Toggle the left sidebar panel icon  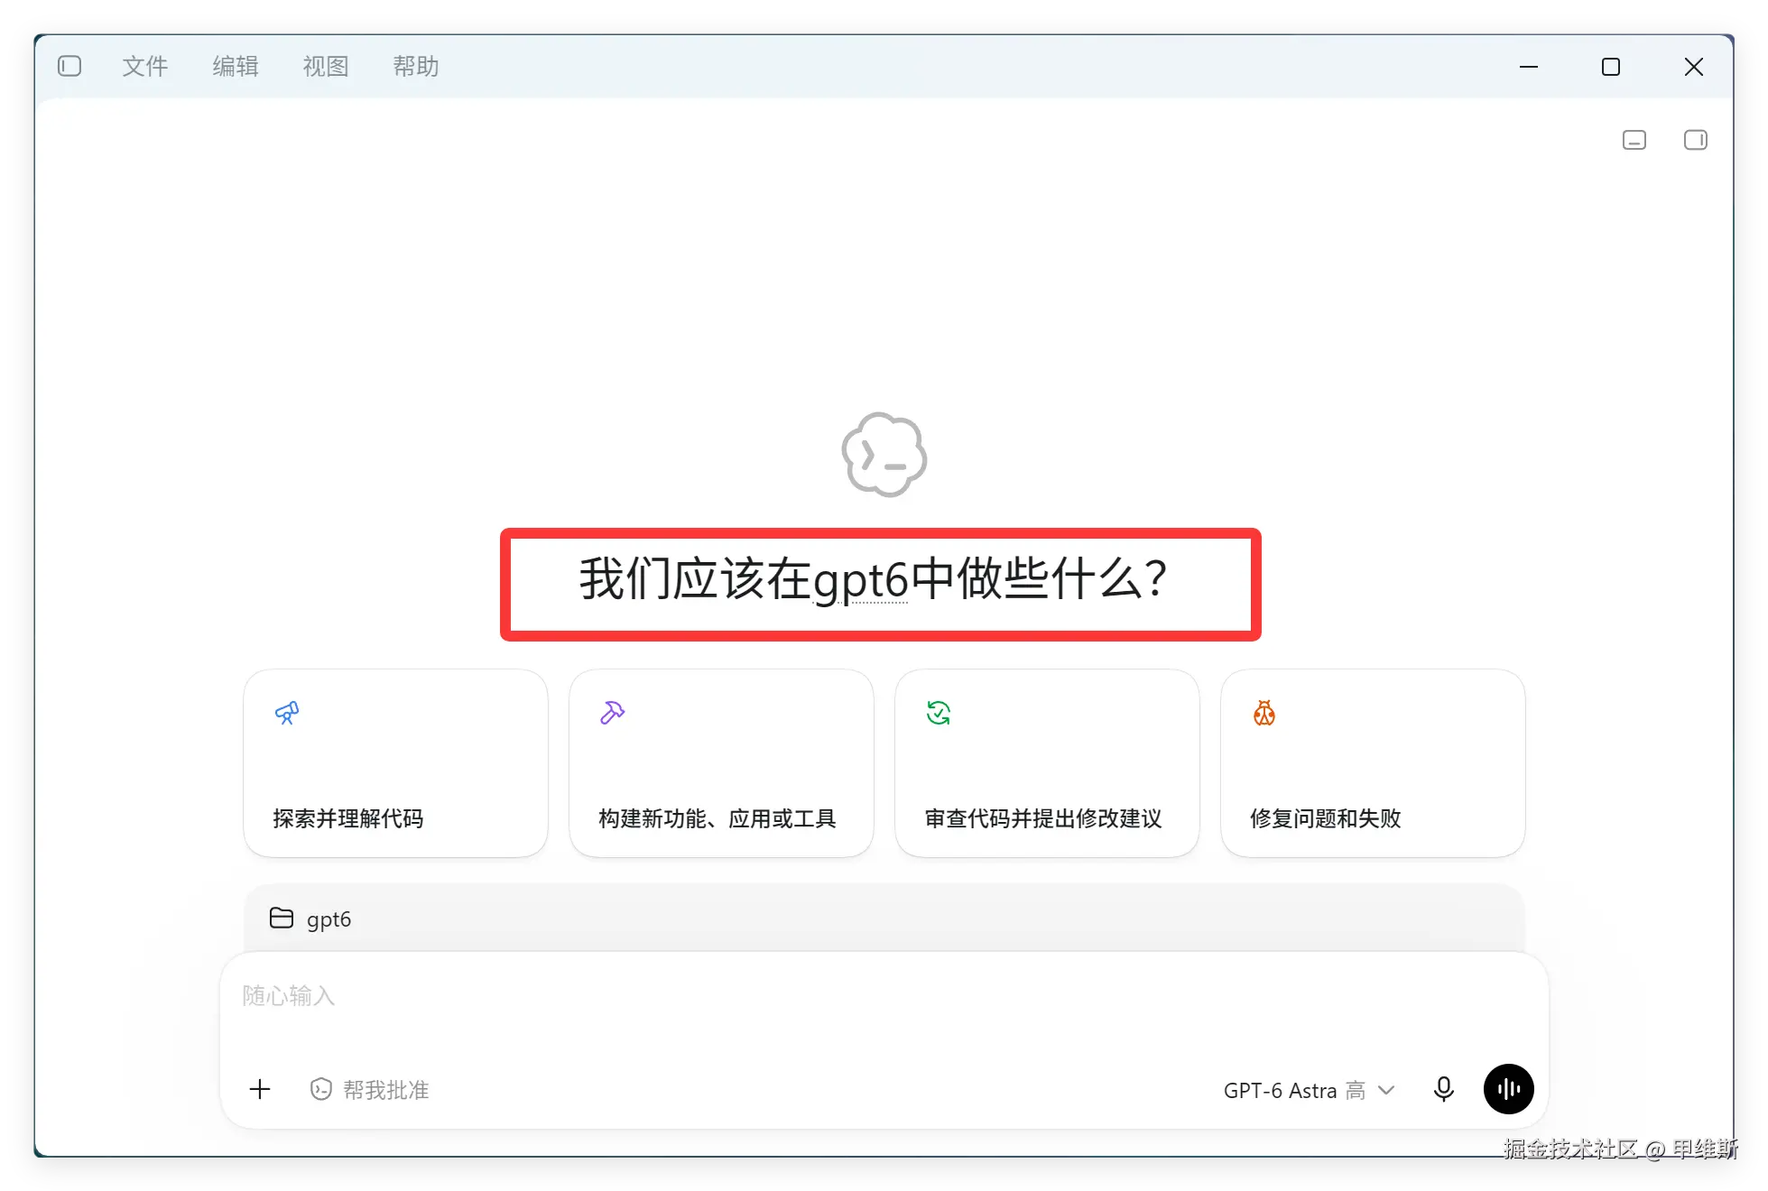(69, 66)
